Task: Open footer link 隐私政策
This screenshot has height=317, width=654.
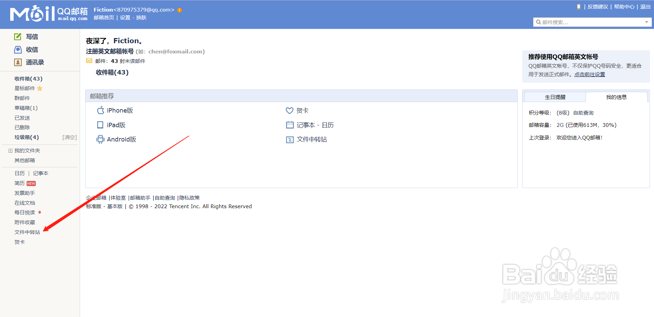Action: tap(189, 198)
